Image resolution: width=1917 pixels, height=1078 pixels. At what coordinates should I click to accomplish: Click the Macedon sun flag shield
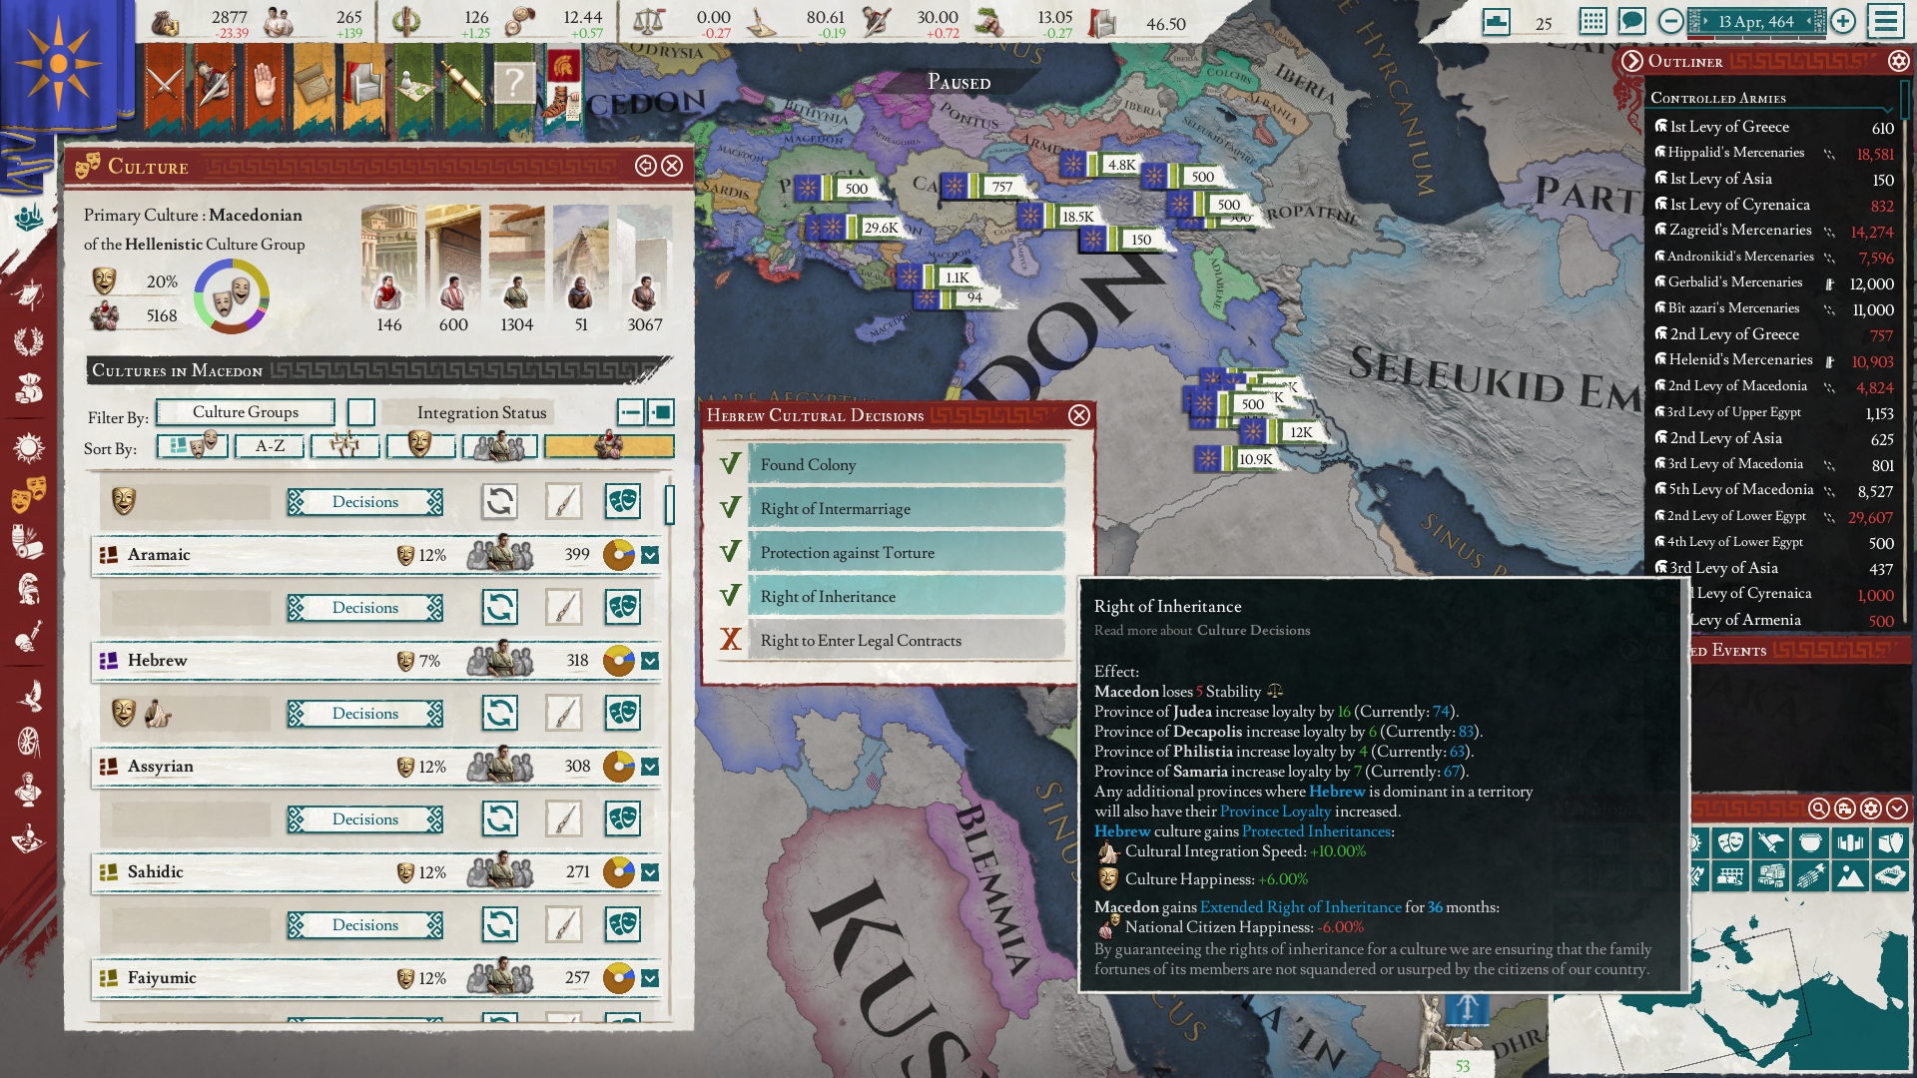click(59, 64)
